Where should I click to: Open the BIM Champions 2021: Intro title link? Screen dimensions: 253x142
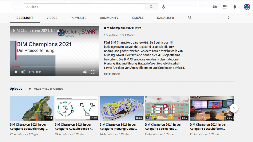122,28
